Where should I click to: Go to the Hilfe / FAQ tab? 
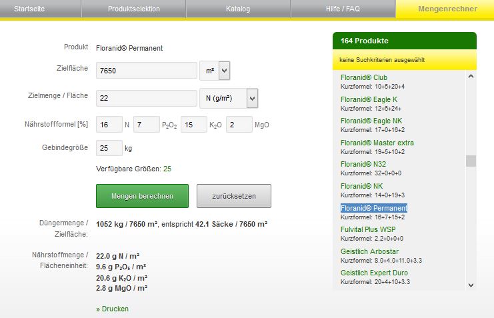[x=343, y=9]
